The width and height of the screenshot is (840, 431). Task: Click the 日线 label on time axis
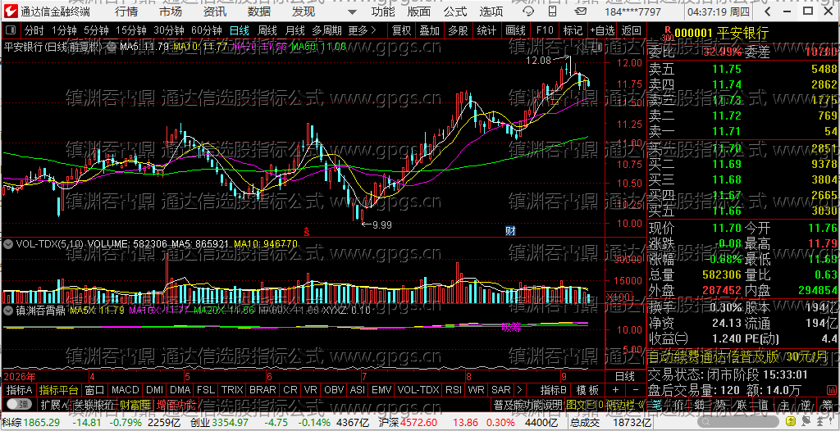point(624,376)
